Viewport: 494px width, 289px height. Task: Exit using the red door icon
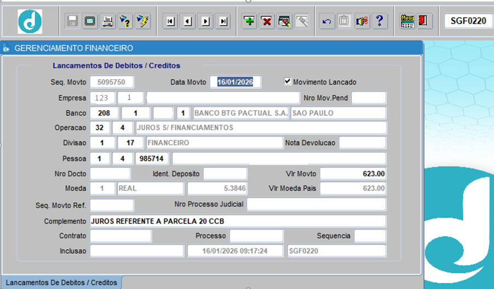(x=423, y=21)
